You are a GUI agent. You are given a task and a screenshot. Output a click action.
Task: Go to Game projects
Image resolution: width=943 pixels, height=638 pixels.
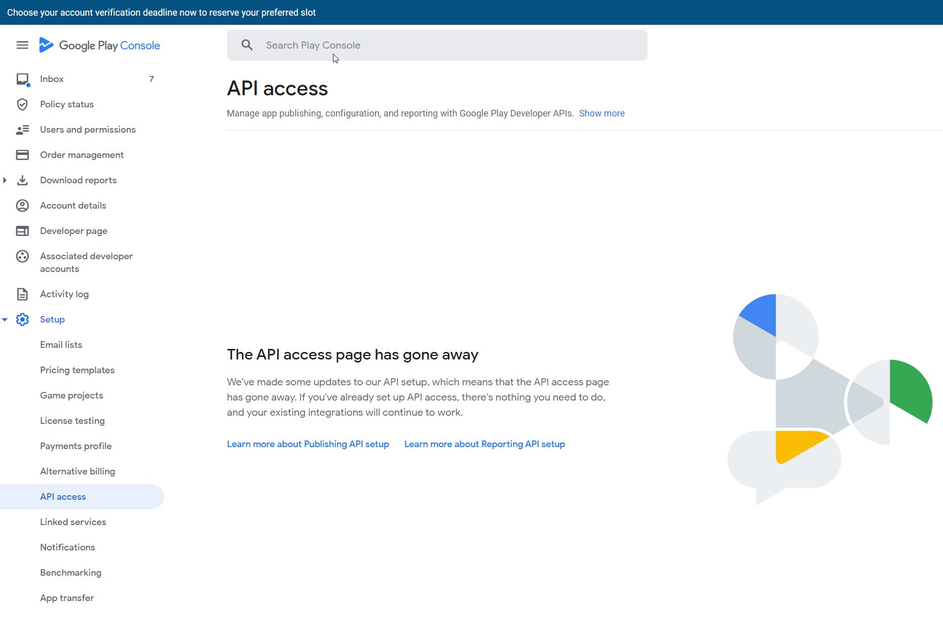pos(71,395)
